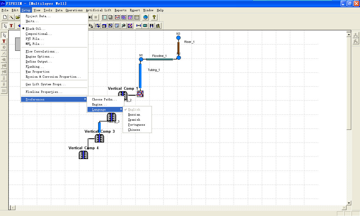Viewport: 360px width, 216px height.
Task: Click the globe toolbar icon
Action: (x=145, y=17)
